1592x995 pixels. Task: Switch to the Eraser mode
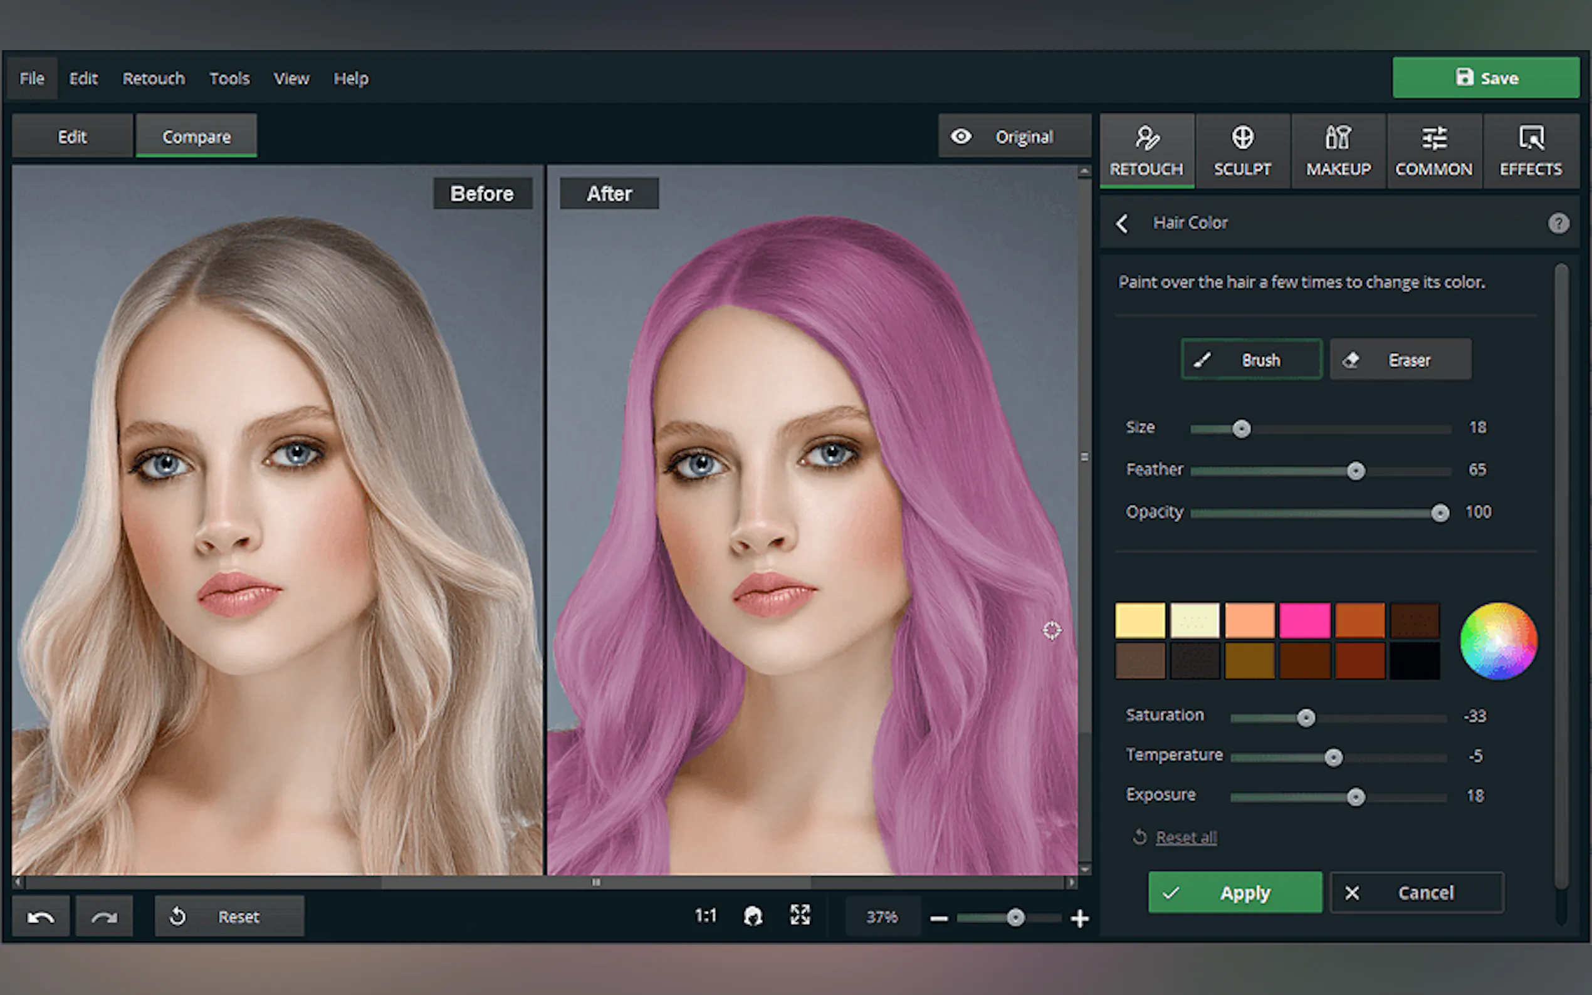(1400, 360)
